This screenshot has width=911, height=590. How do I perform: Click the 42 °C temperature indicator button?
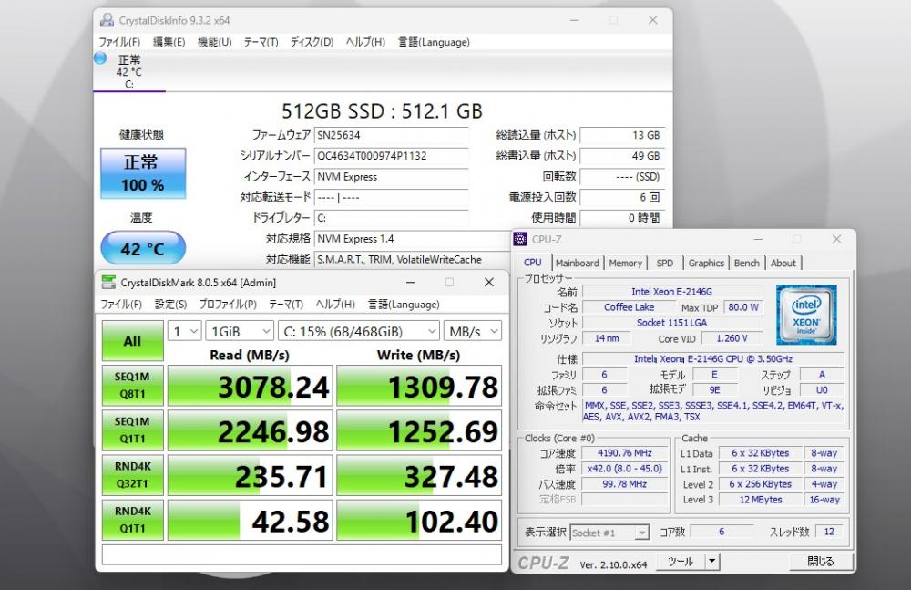coord(143,248)
